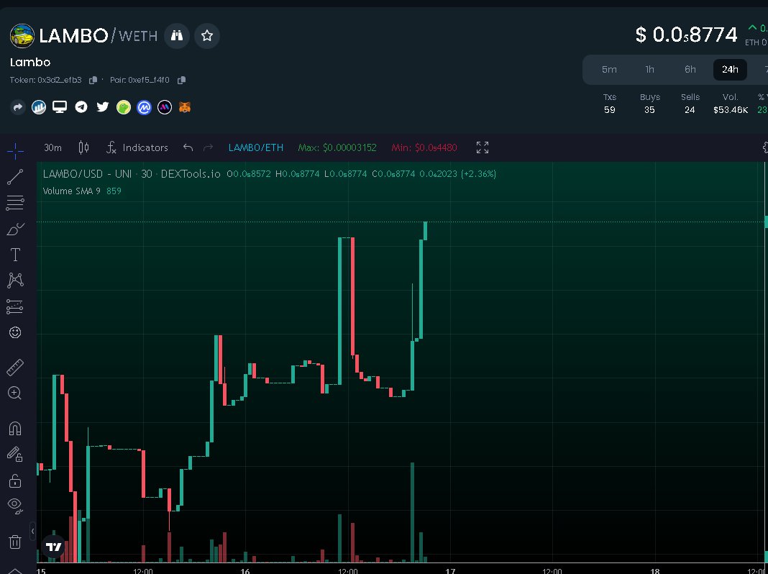Image resolution: width=768 pixels, height=574 pixels.
Task: Open the 30m chart interval dropdown
Action: (53, 147)
